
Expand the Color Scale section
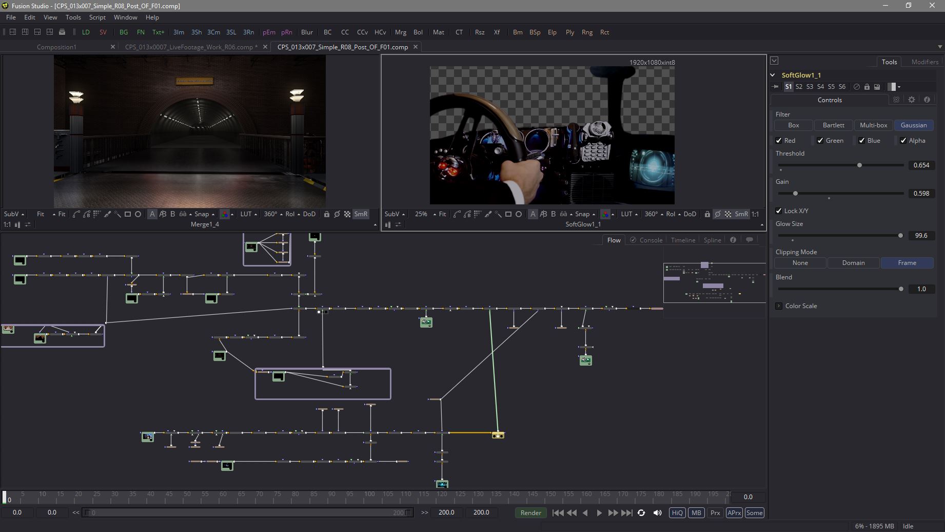click(x=779, y=306)
